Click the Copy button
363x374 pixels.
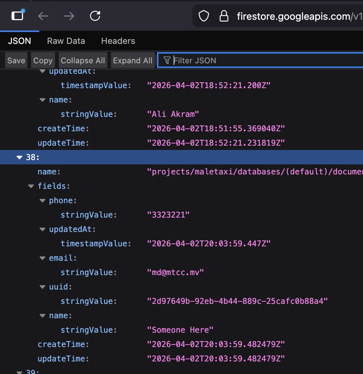(43, 60)
